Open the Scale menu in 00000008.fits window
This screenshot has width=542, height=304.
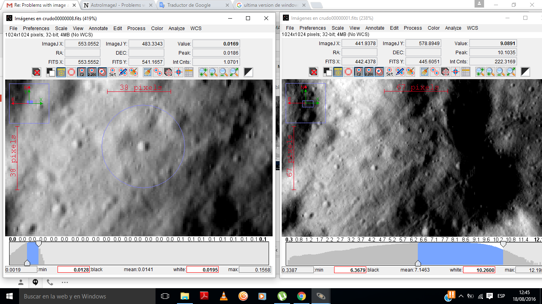61,28
